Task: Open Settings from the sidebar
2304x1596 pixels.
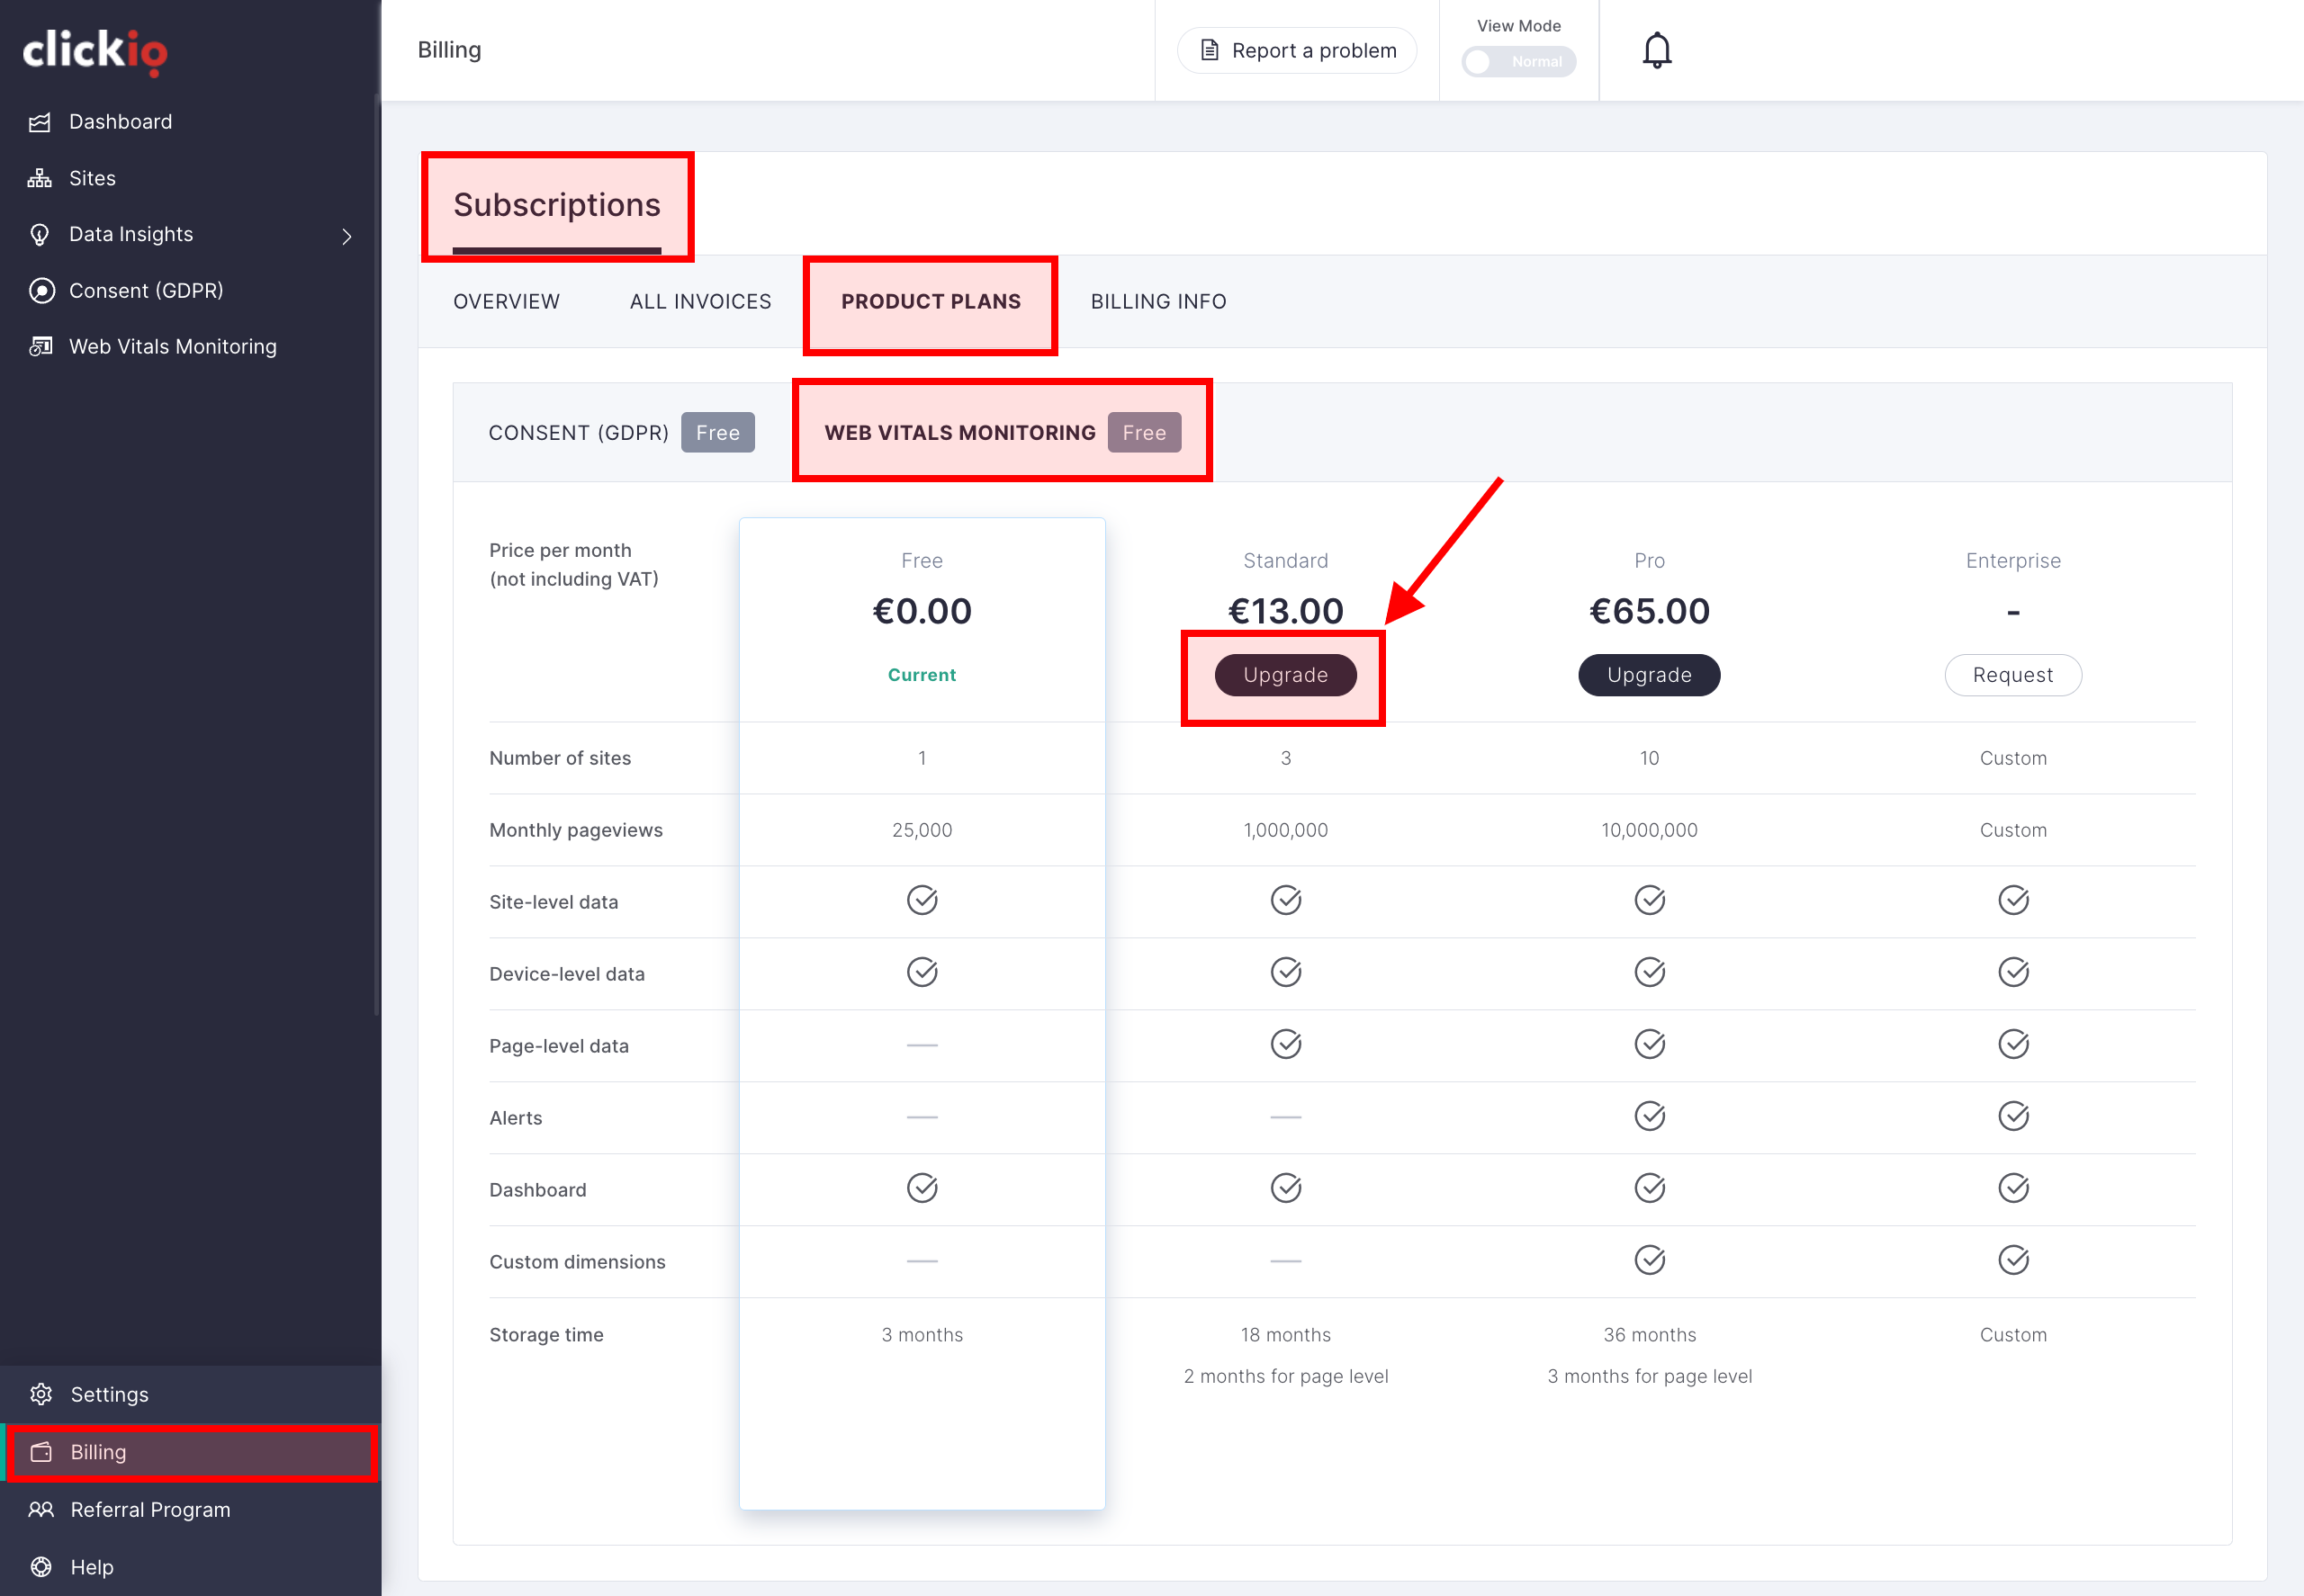Action: 109,1394
